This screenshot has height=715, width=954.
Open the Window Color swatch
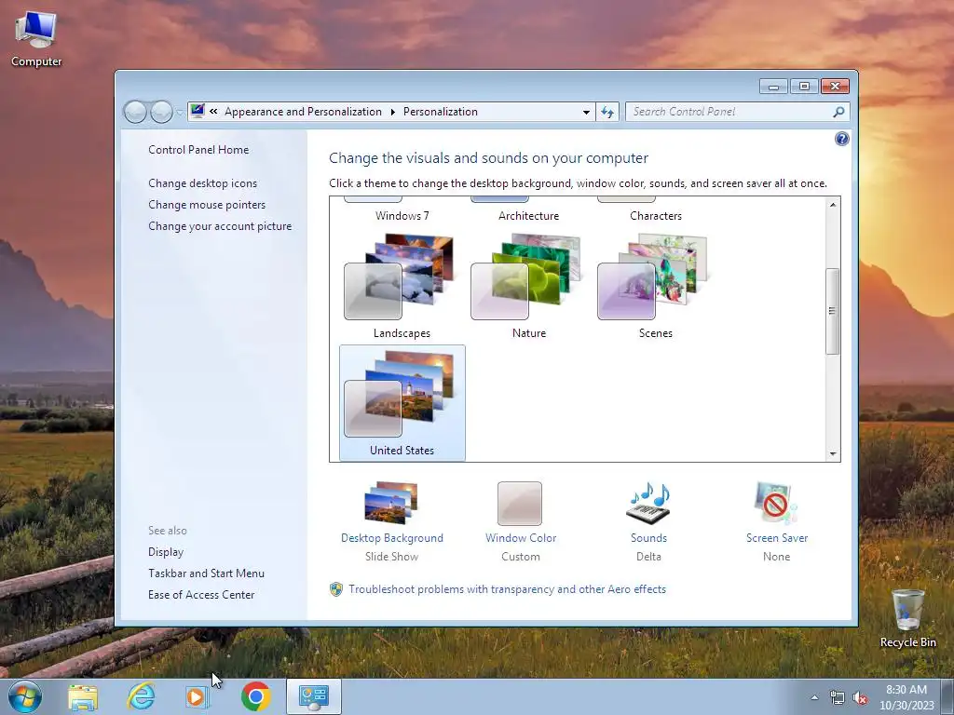[x=520, y=504]
